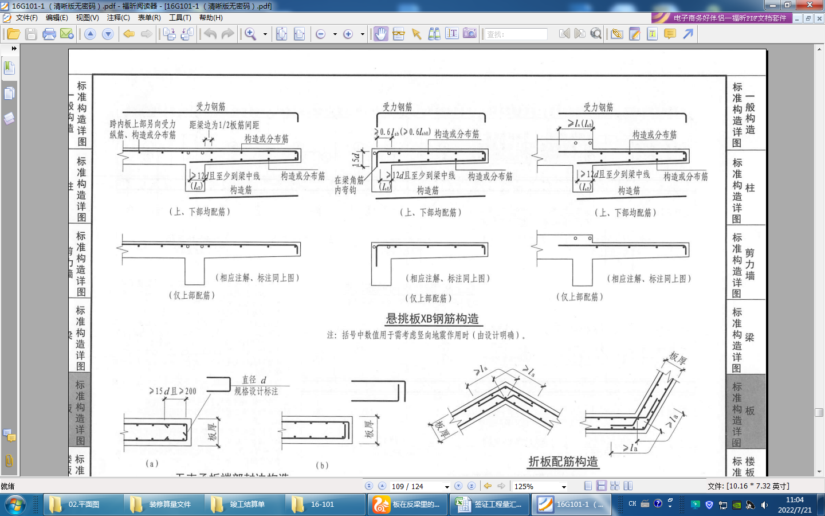Viewport: 825px width, 516px height.
Task: Open advanced search magnifier icon
Action: coord(596,34)
